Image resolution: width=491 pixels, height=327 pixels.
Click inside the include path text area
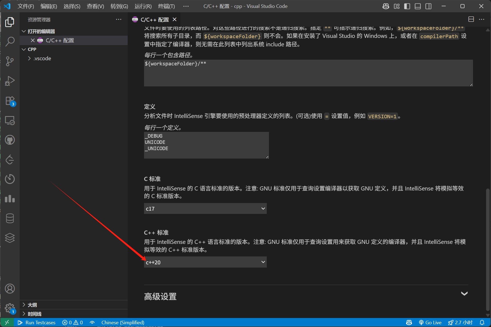click(308, 73)
